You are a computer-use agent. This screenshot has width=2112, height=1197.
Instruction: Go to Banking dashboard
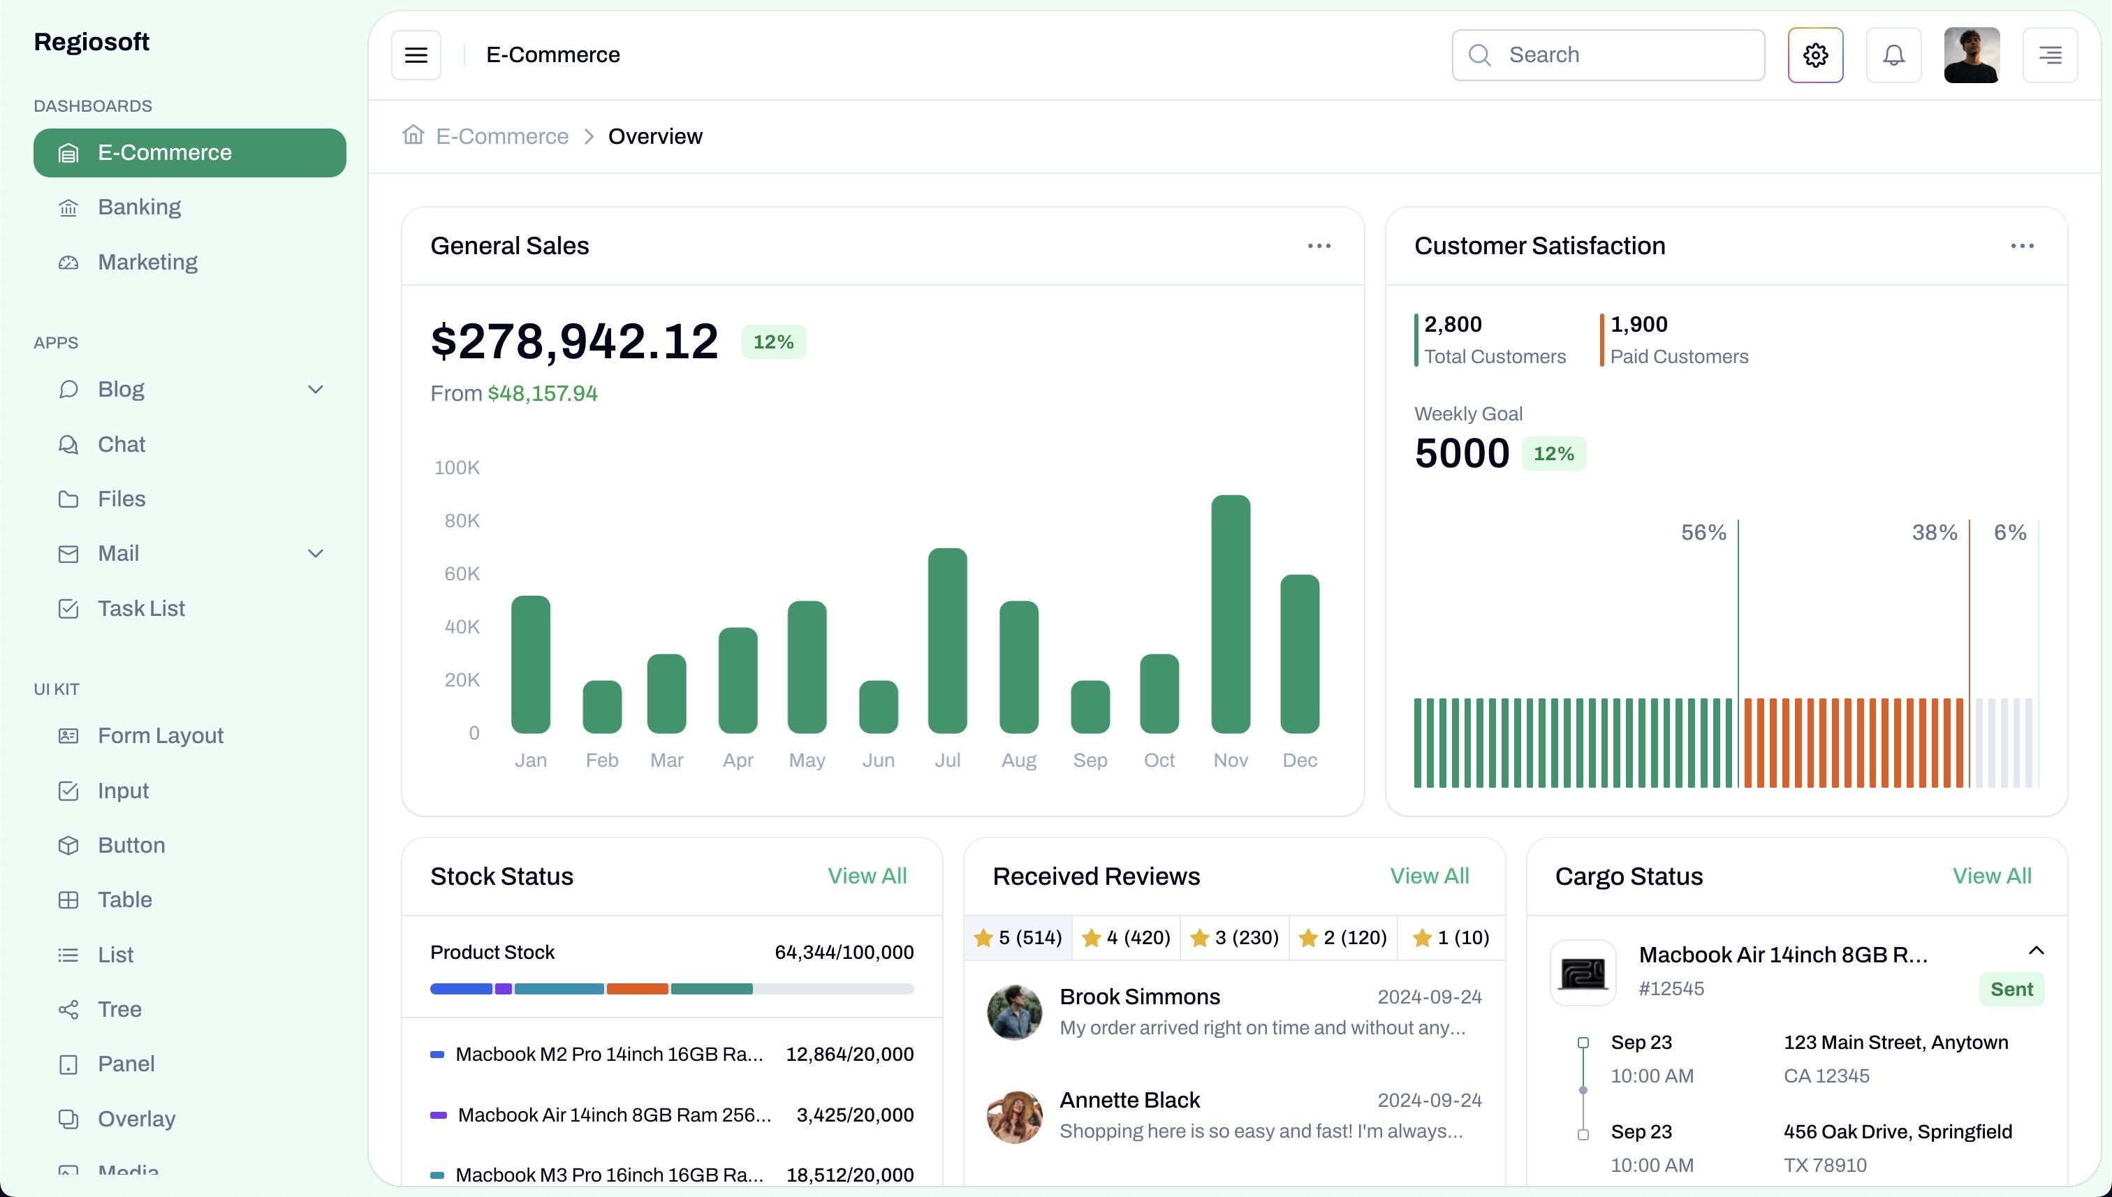pos(139,207)
